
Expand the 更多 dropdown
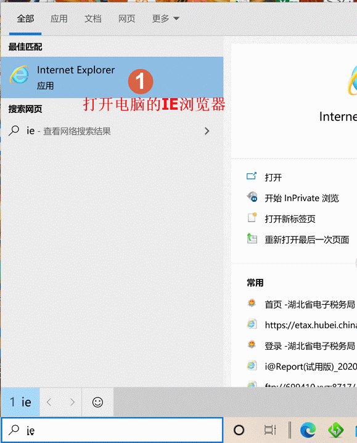click(165, 19)
